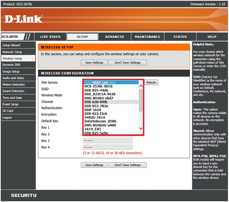Click the Key 3 input field
This screenshot has width=229, height=202.
107,141
